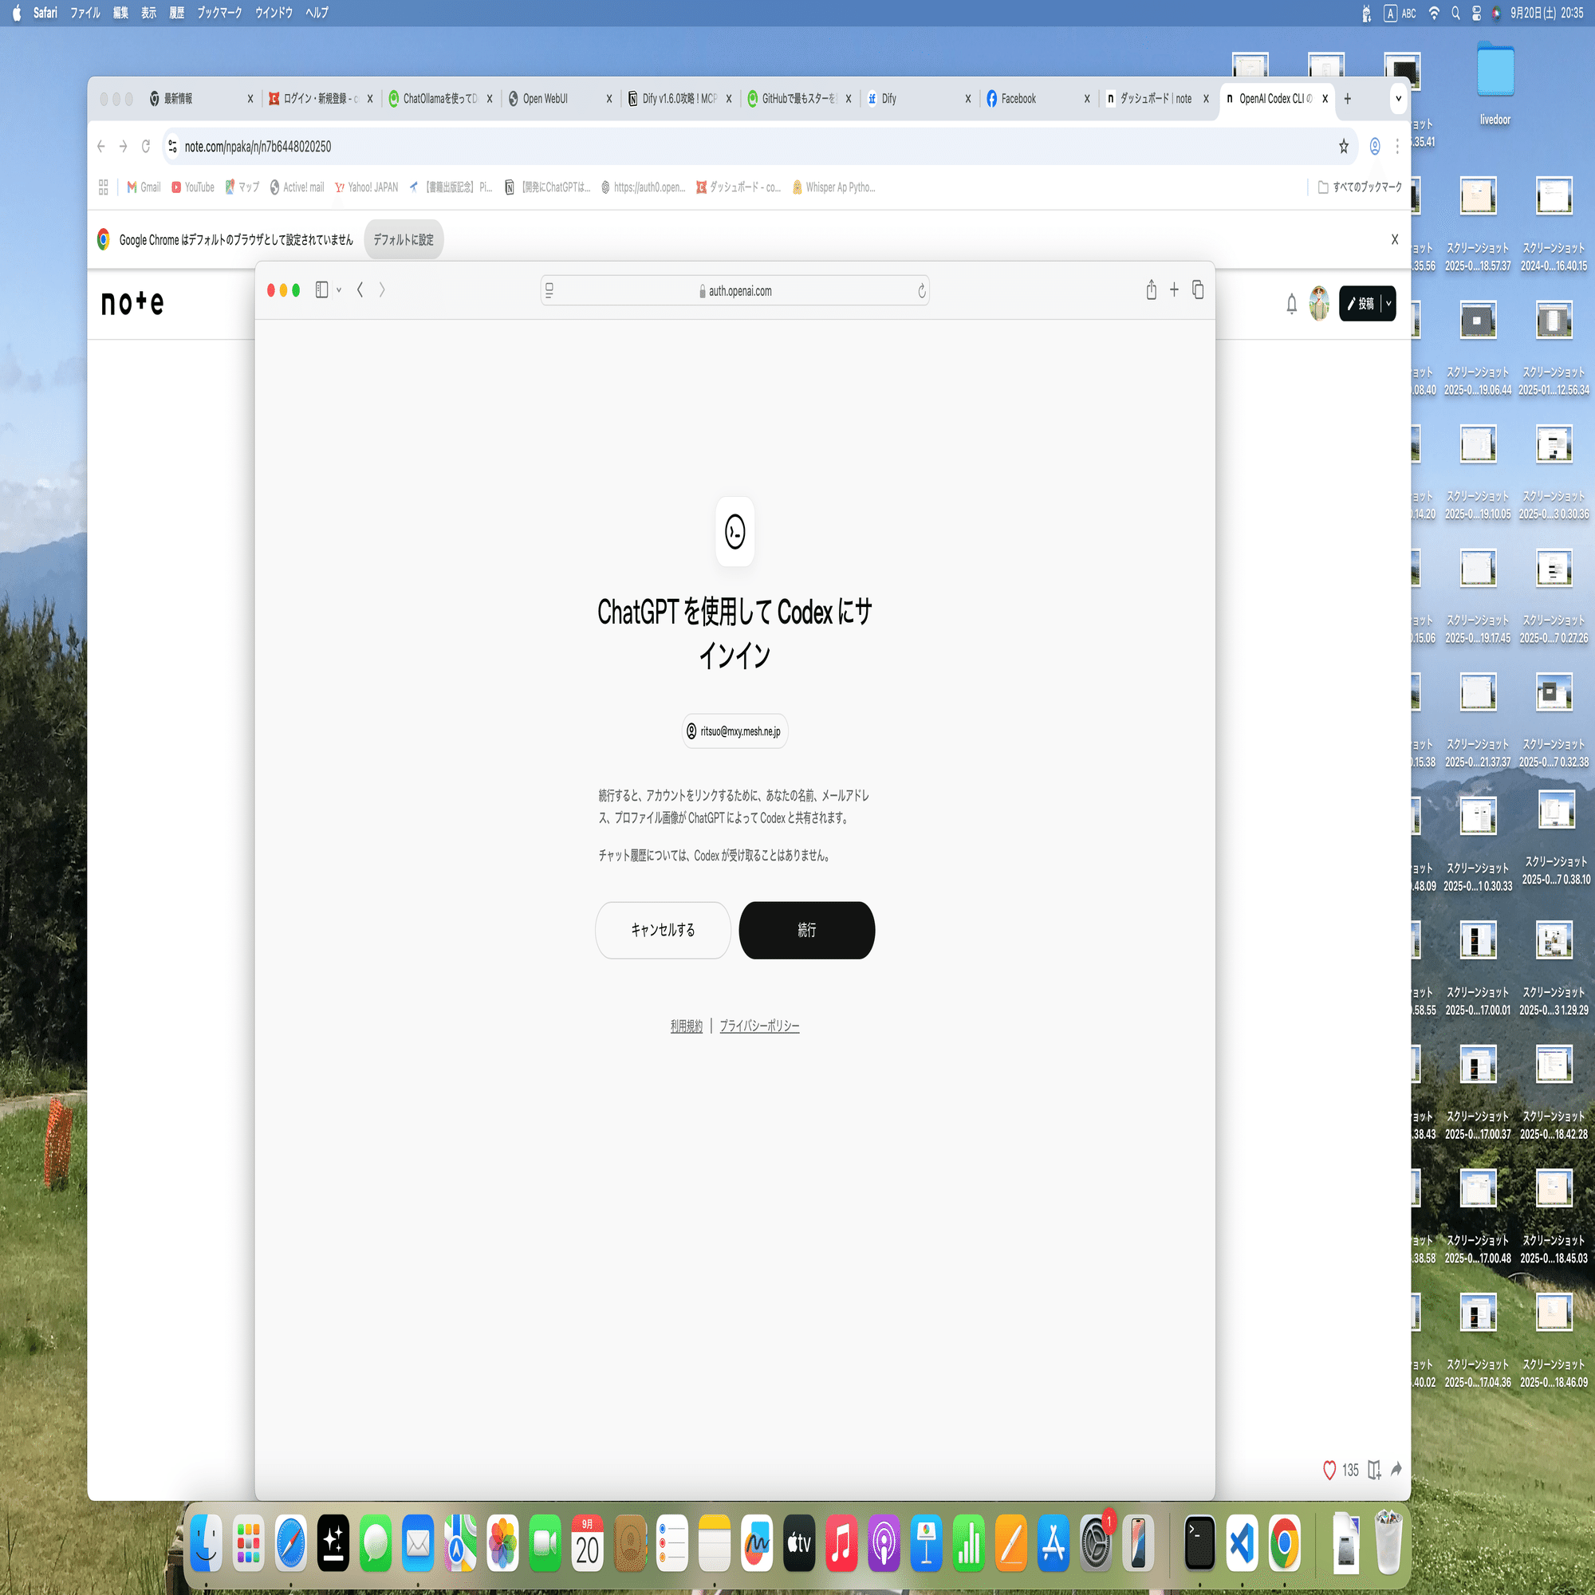The image size is (1595, 1595).
Task: Expand the 投稿 button dropdown arrow
Action: (1388, 304)
